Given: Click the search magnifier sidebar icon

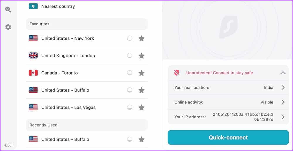Looking at the screenshot, I should [8, 9].
